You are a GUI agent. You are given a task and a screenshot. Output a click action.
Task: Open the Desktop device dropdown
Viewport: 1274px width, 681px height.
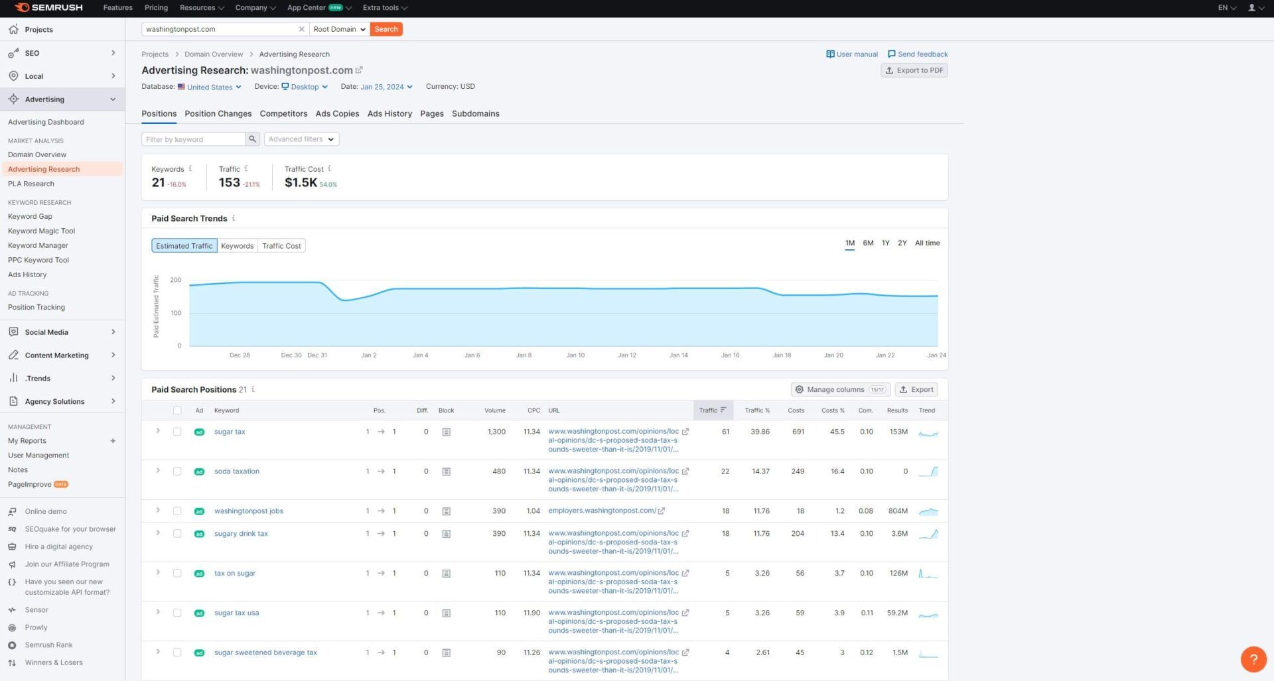pos(305,87)
